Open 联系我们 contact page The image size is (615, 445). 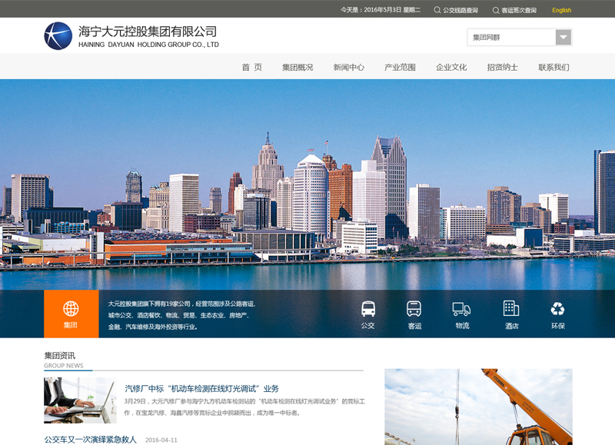[553, 68]
